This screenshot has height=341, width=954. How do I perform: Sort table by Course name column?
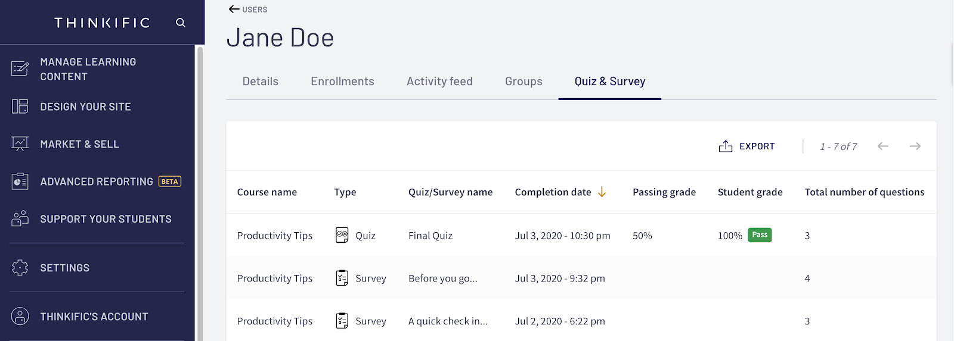[267, 192]
